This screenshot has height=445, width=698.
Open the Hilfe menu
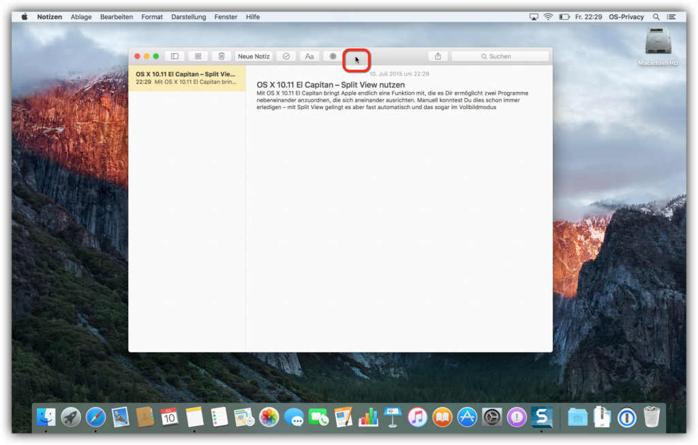pyautogui.click(x=253, y=17)
